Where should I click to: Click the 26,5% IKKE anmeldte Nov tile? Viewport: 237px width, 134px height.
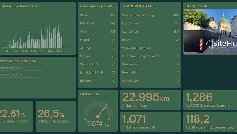[55, 116]
